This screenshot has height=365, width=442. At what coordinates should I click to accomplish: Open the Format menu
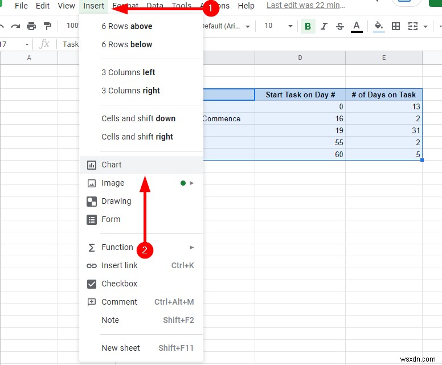[125, 5]
